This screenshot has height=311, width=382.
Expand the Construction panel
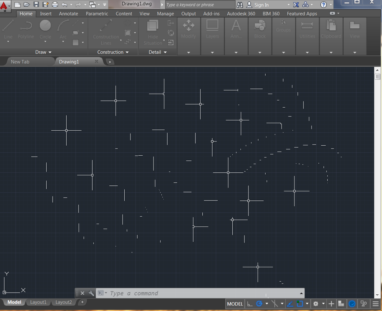(x=112, y=52)
